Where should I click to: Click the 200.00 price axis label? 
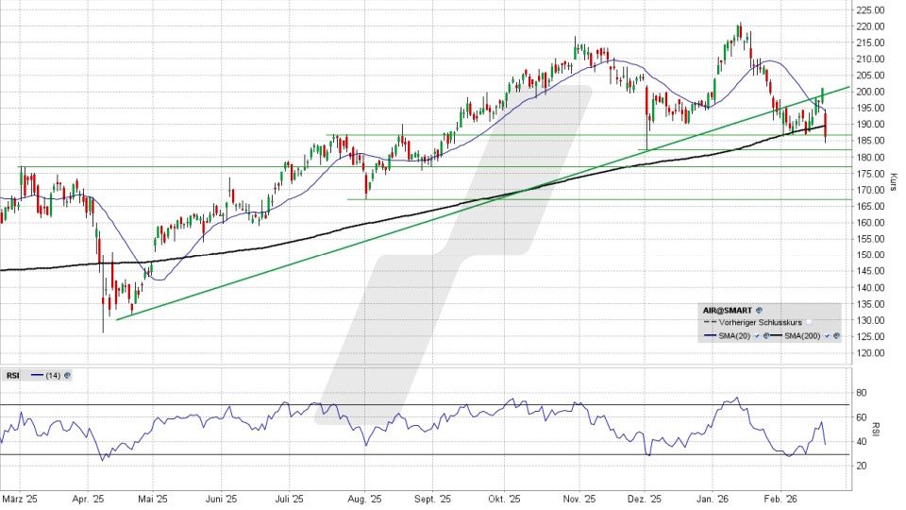click(871, 92)
